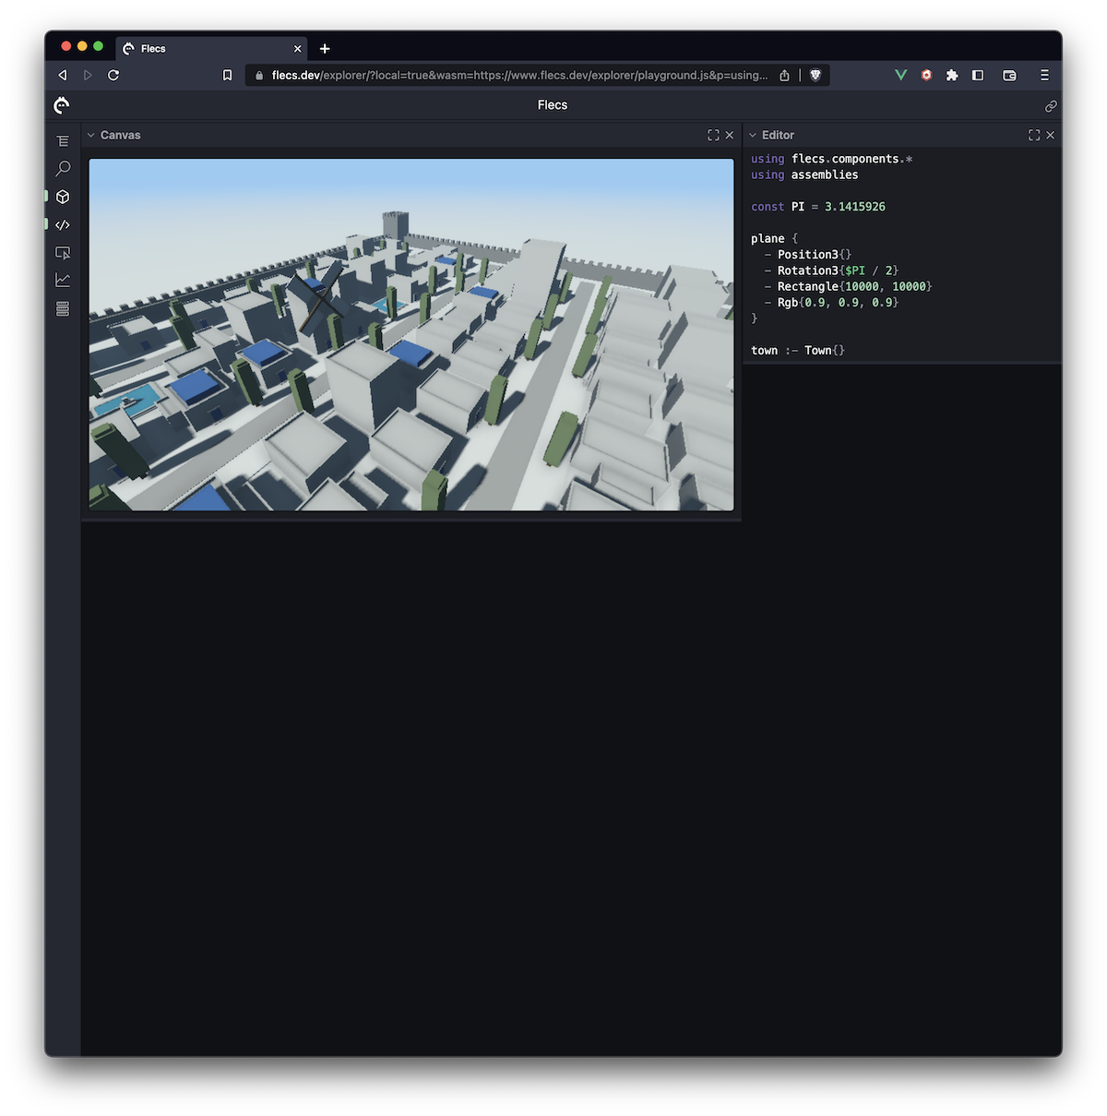Image resolution: width=1107 pixels, height=1116 pixels.
Task: Open the query search magnifier panel
Action: [x=63, y=169]
